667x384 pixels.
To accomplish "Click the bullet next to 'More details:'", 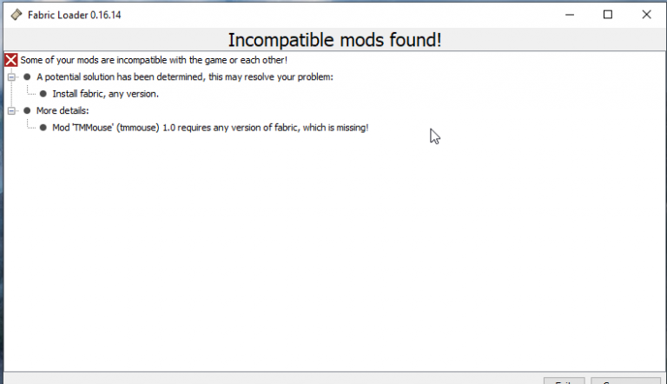I will pos(27,110).
